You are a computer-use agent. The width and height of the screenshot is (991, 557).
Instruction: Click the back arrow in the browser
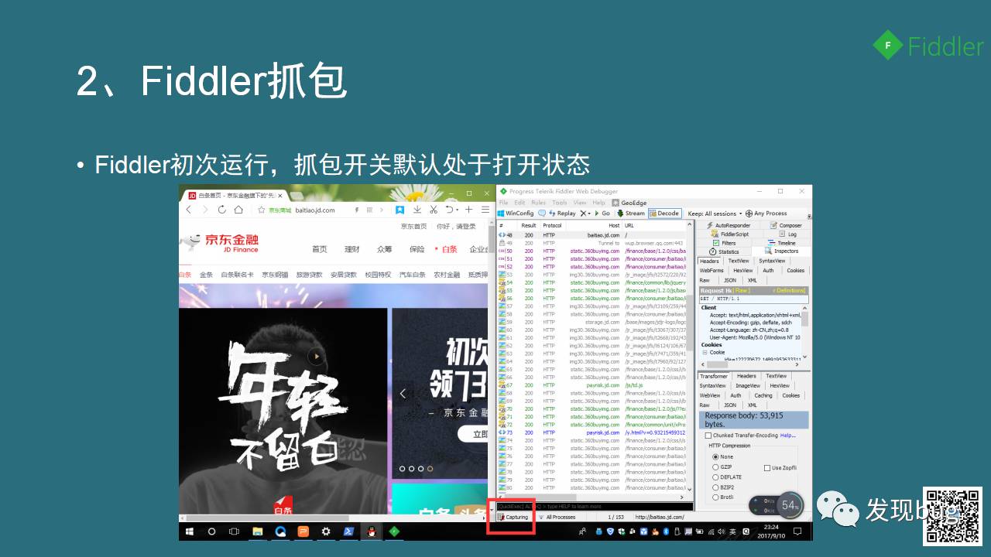tap(188, 210)
